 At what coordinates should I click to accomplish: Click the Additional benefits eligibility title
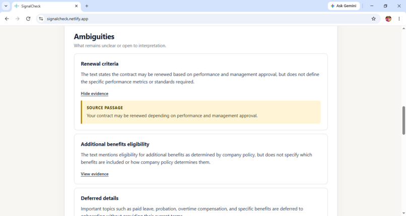point(115,144)
